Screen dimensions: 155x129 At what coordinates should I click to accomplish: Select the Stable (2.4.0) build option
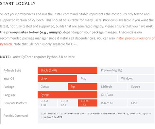point(67,70)
